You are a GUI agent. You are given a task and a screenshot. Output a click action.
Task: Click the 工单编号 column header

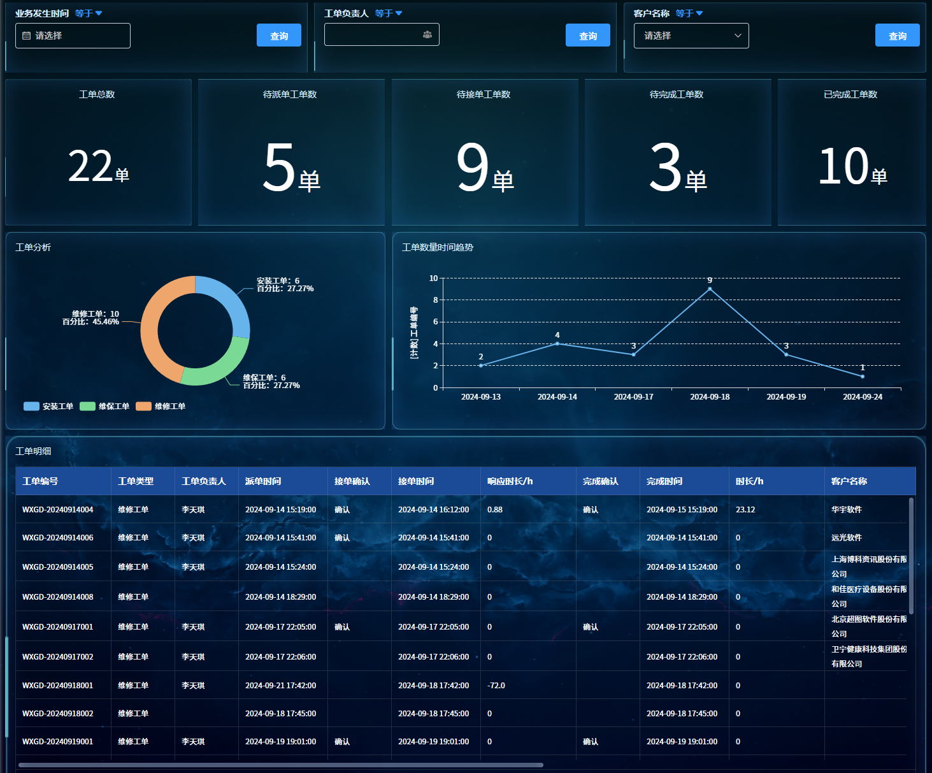[40, 481]
